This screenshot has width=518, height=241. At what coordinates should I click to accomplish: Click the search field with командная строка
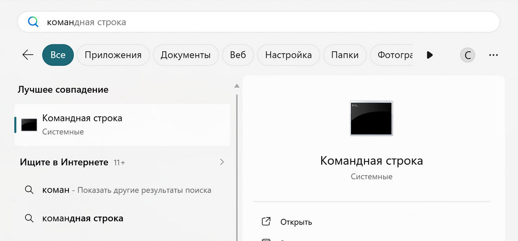[x=259, y=22]
